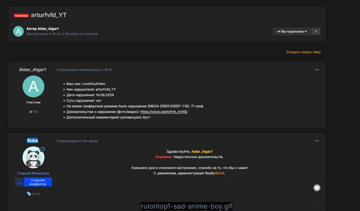Click the text "Дата нарушения: 14.06.2026"
The width and height of the screenshot is (360, 211).
point(90,95)
